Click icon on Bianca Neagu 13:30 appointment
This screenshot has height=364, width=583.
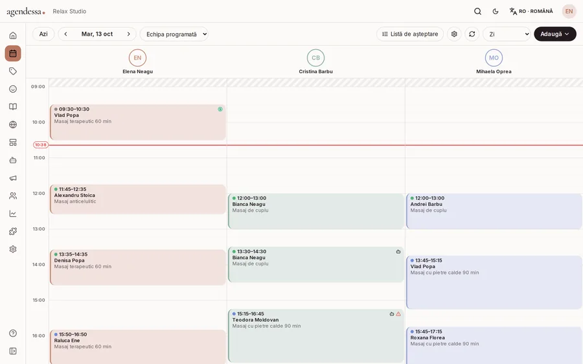coord(398,252)
